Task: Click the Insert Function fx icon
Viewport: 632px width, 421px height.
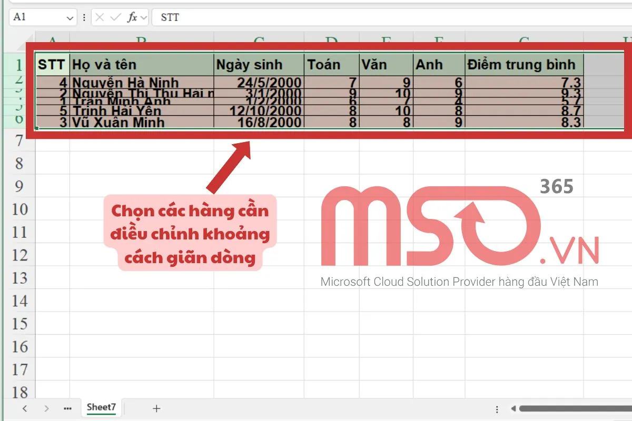Action: point(132,17)
